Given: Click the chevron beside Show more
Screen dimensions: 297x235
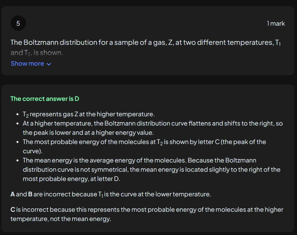Looking at the screenshot, I should coord(49,64).
